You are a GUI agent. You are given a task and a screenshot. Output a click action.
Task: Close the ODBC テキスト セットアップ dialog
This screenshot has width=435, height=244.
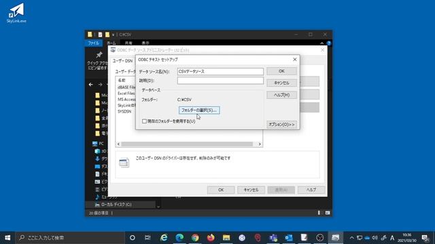(294, 60)
